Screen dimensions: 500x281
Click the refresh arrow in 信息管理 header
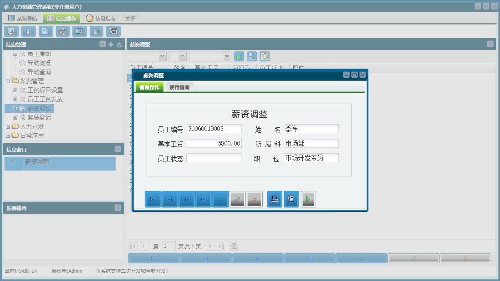[119, 45]
